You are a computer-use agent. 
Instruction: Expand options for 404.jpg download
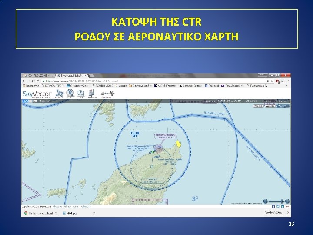tap(94, 213)
